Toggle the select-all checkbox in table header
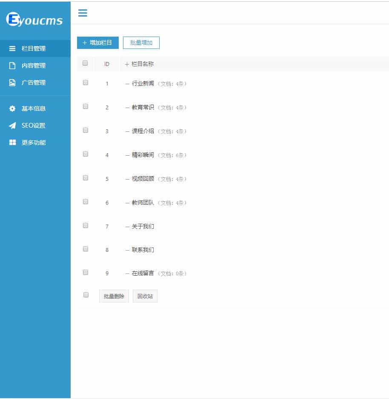The image size is (389, 399). (x=85, y=63)
